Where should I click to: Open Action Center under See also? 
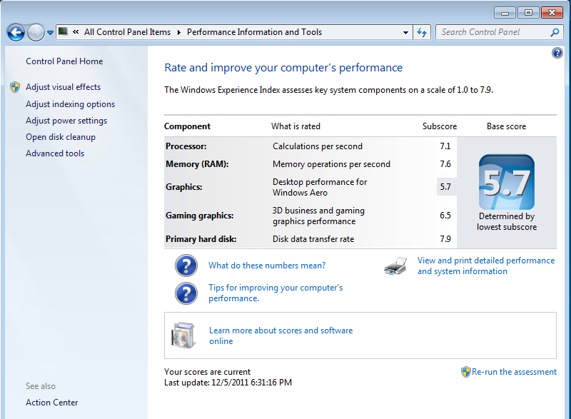point(52,403)
